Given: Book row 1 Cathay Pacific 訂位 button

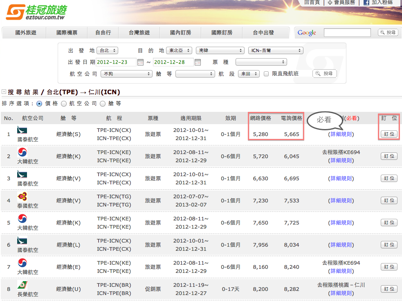Looking at the screenshot, I should point(389,134).
